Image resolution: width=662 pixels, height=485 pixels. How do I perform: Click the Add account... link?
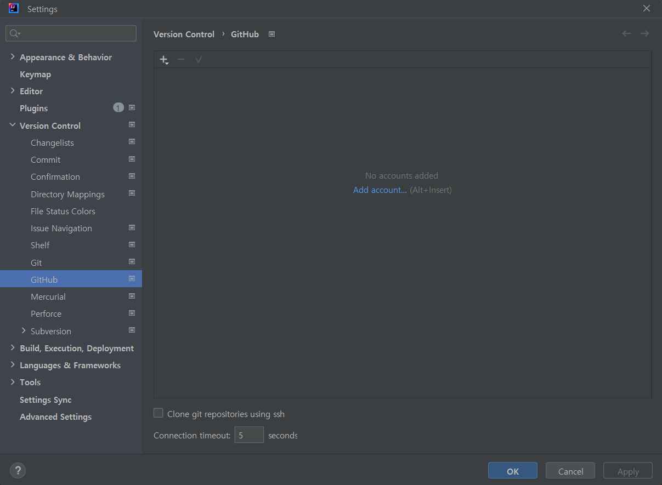[380, 190]
